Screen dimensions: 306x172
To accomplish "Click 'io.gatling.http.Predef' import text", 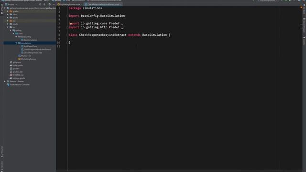I will coord(100,27).
